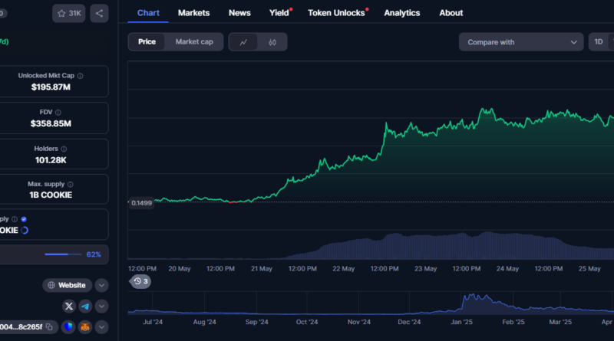The image size is (614, 341).
Task: Open the X (Twitter) social link
Action: tap(70, 306)
